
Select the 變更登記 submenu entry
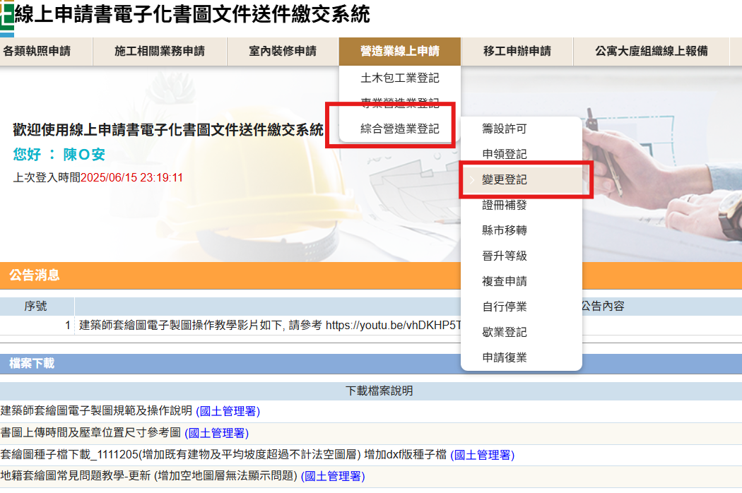(x=505, y=180)
